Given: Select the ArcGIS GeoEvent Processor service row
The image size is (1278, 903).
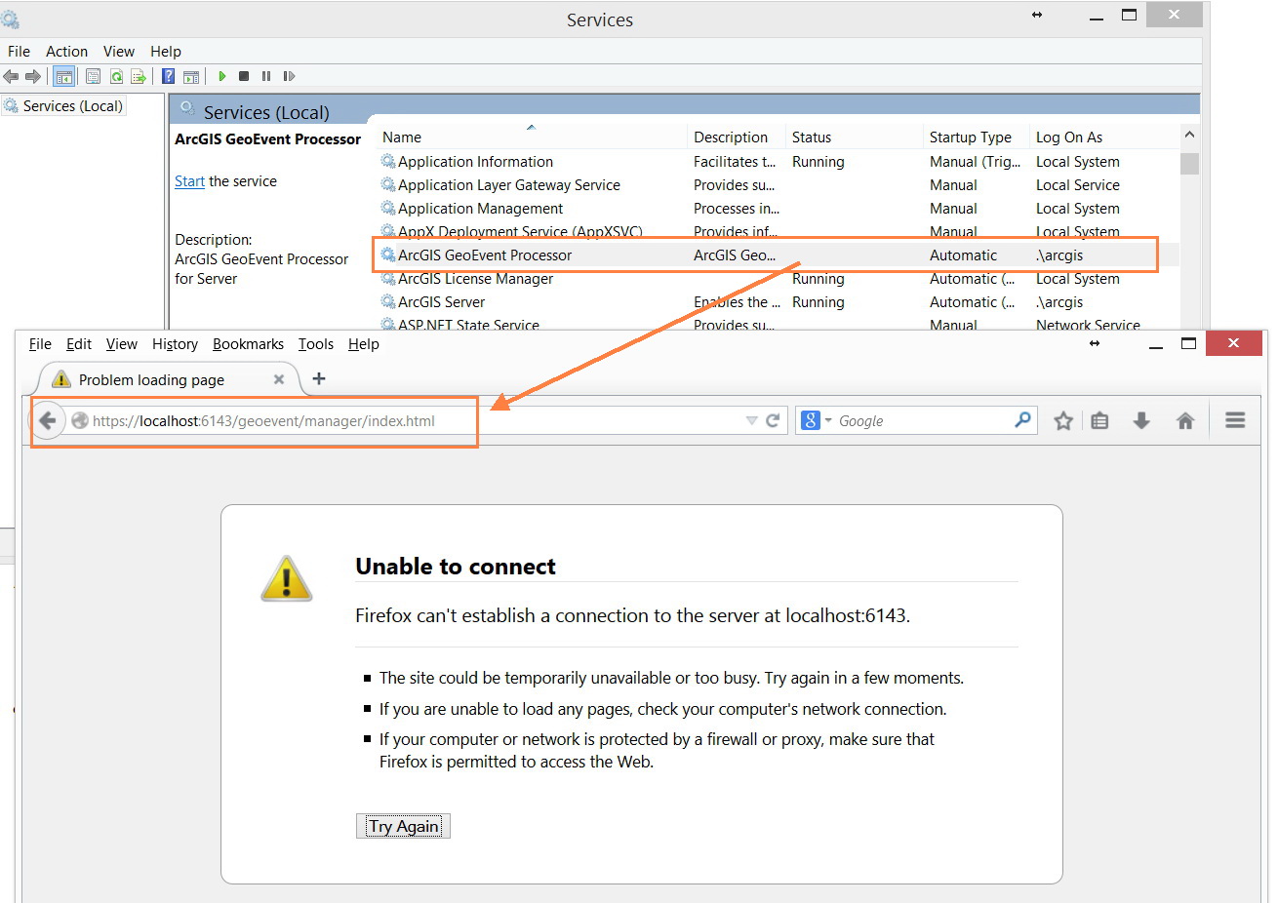Looking at the screenshot, I should [x=778, y=255].
